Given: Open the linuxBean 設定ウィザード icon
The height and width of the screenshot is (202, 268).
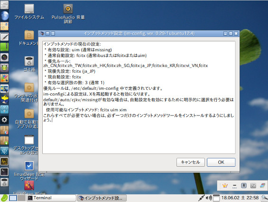Looking at the screenshot, I should (29, 171).
